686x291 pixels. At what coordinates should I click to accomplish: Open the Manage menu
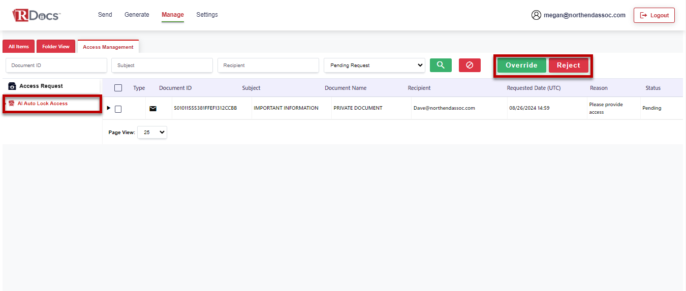point(173,15)
